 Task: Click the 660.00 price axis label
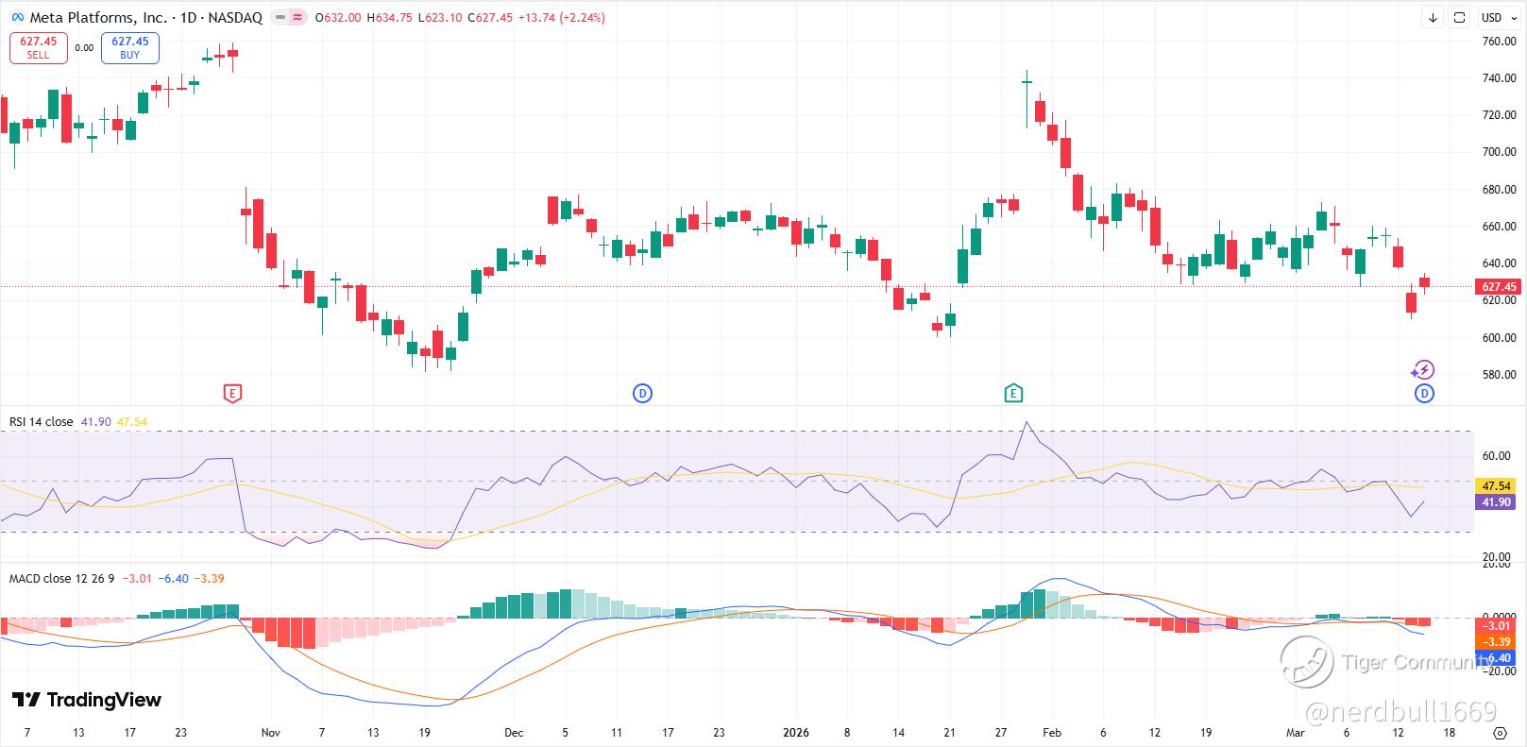click(x=1500, y=227)
